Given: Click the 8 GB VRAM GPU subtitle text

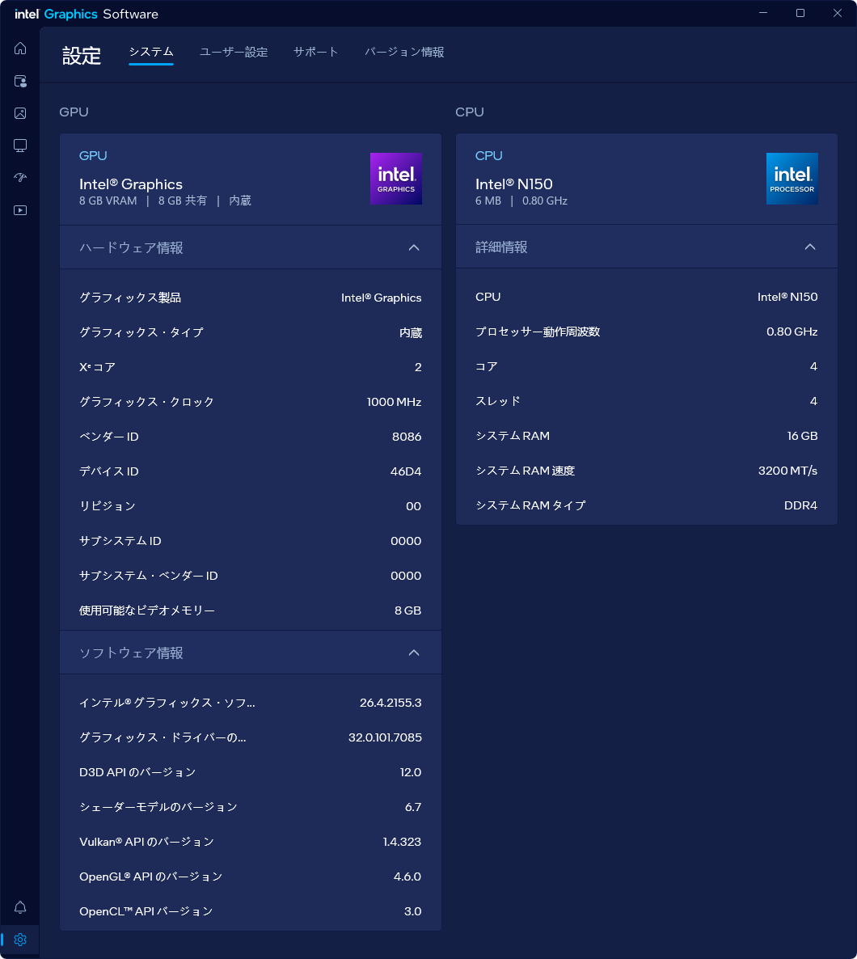Looking at the screenshot, I should click(108, 201).
